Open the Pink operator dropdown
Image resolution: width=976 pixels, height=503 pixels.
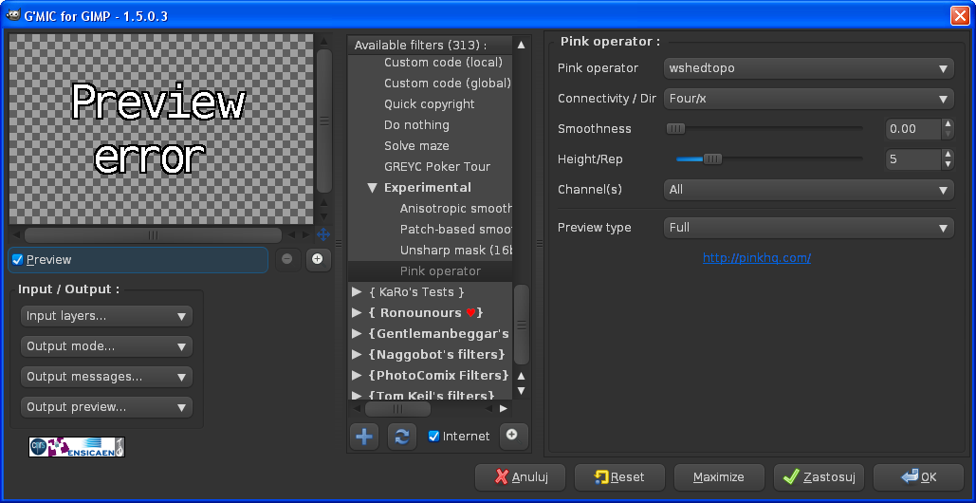coord(808,68)
